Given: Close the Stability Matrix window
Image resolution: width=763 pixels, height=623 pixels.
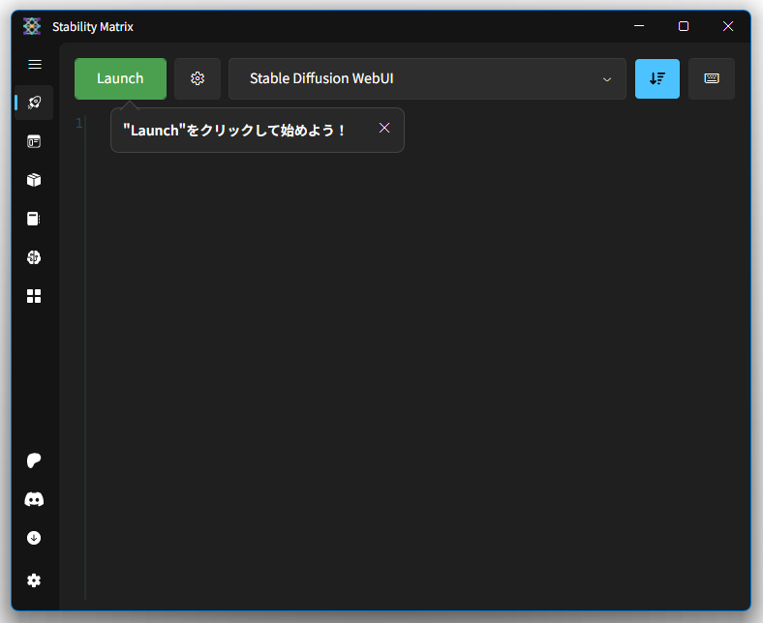Looking at the screenshot, I should [728, 26].
